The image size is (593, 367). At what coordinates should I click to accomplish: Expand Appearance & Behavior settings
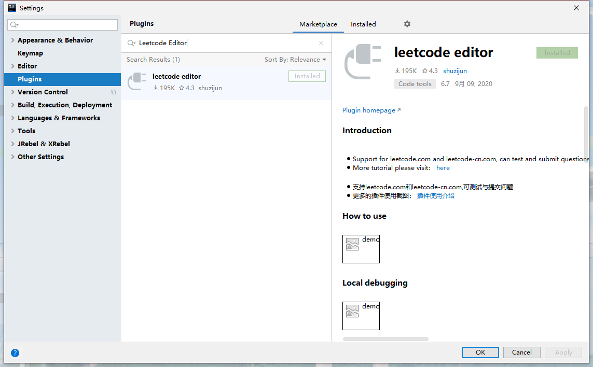[13, 40]
